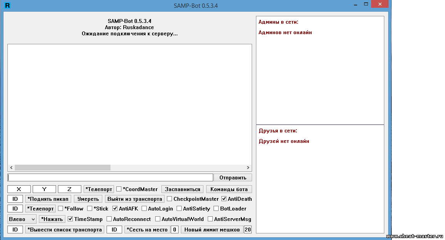Screen dimensions: 445x240
Task: Click the SAMP-Bot app icon in title bar
Action: pos(8,5)
